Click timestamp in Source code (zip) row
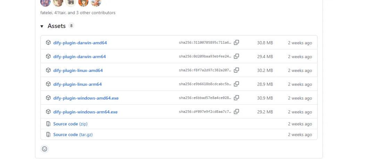Image resolution: width=375 pixels, height=159 pixels. coord(300,124)
